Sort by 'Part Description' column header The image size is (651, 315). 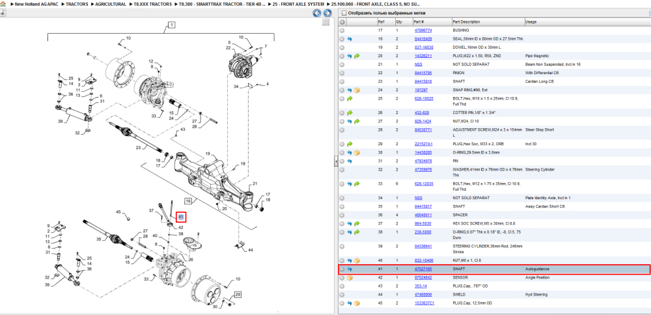pos(466,22)
